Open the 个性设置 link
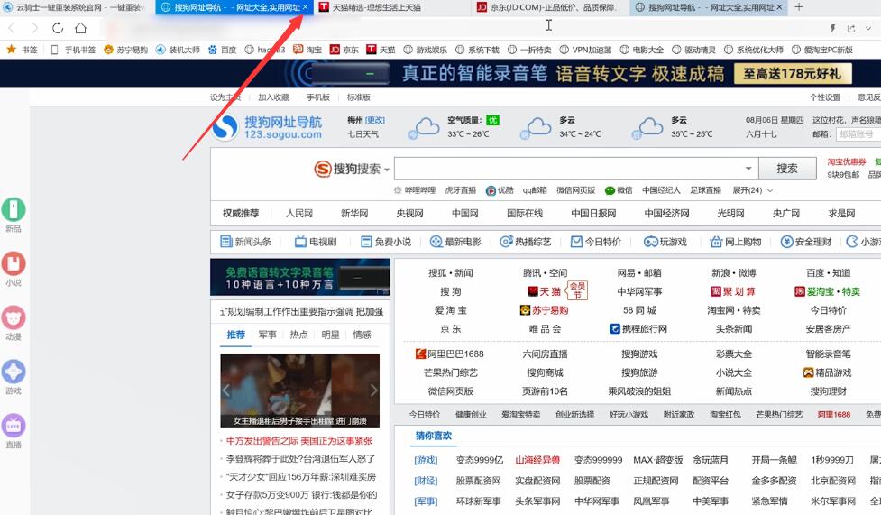 click(825, 97)
